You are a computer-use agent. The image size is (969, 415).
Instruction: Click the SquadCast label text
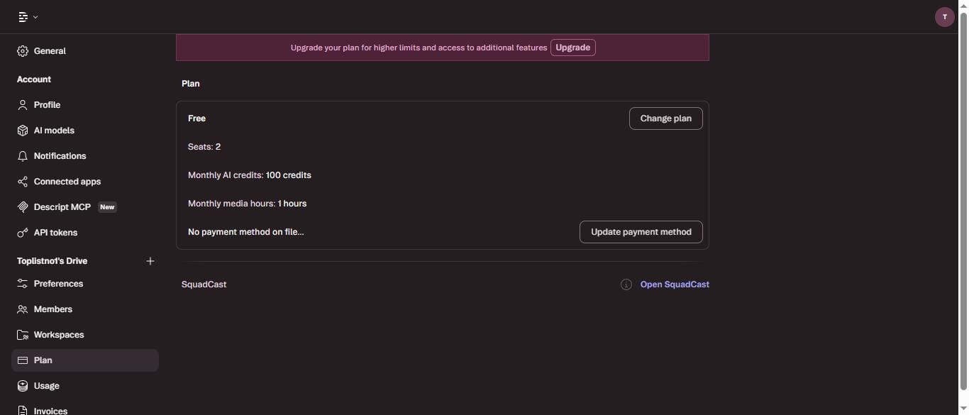tap(204, 284)
